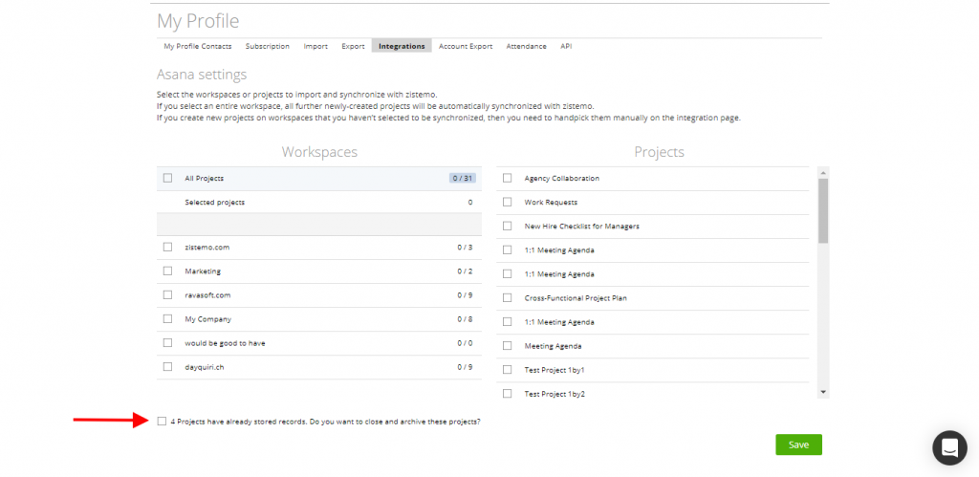This screenshot has height=477, width=979.
Task: Click the projects list scrollbar thumb
Action: (823, 210)
